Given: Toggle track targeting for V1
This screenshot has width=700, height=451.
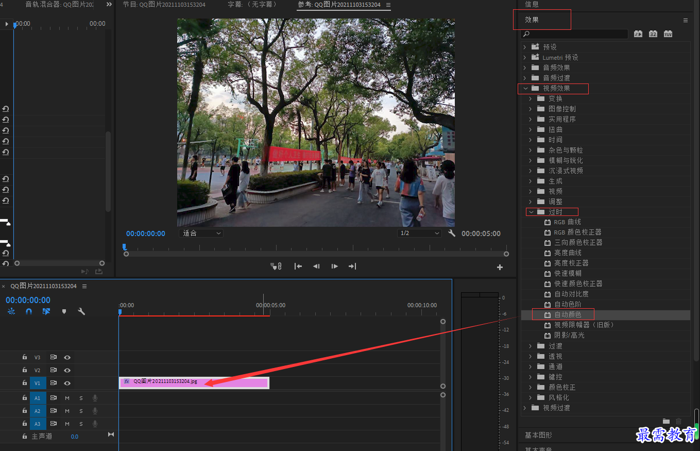Looking at the screenshot, I should coord(37,383).
